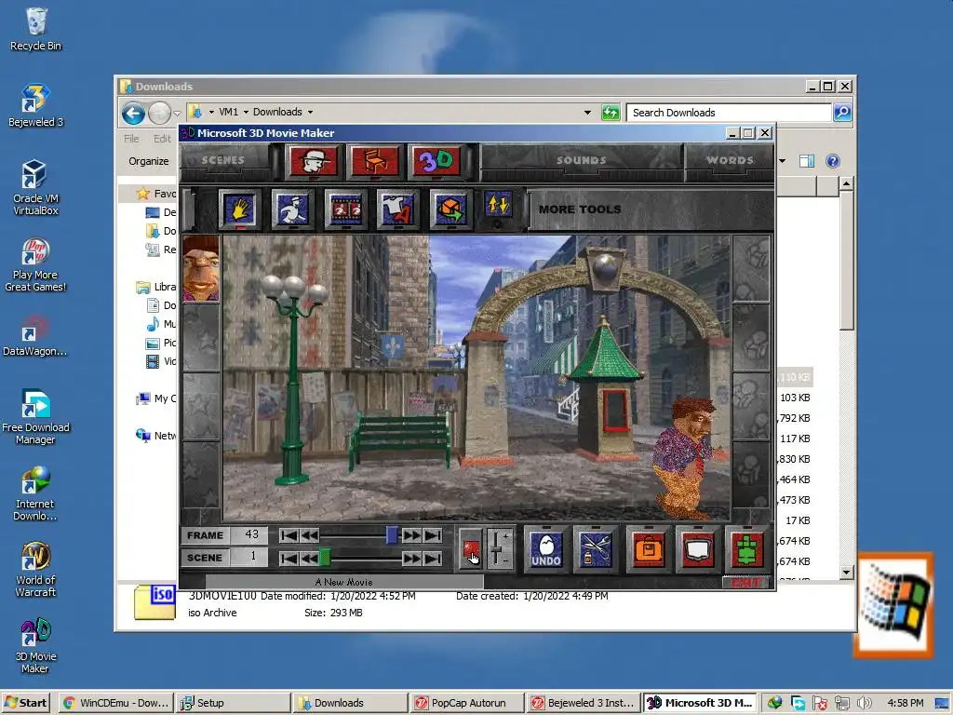
Task: Step back one frame
Action: click(309, 535)
